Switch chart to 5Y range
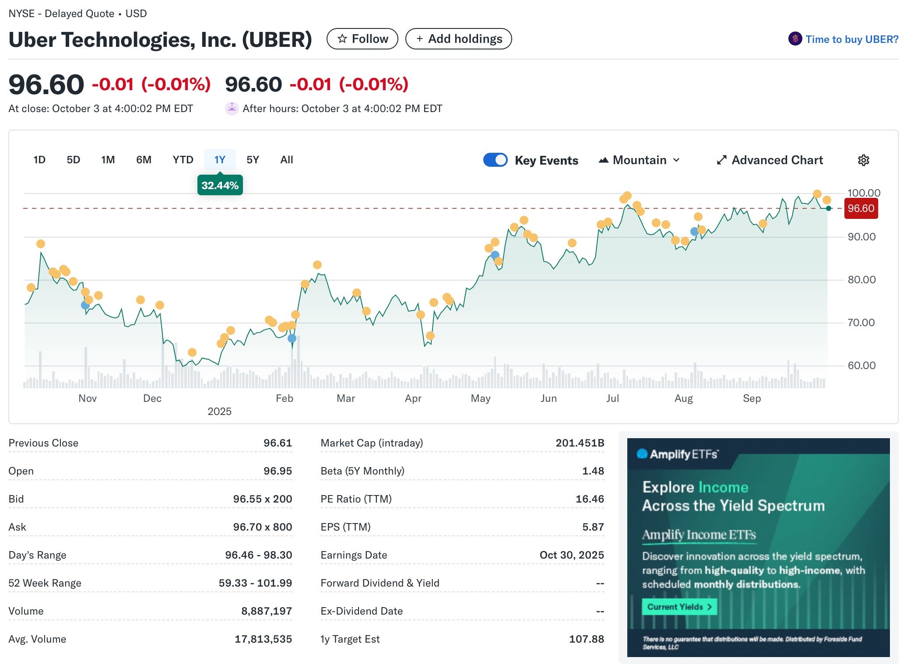The width and height of the screenshot is (907, 668). (253, 160)
